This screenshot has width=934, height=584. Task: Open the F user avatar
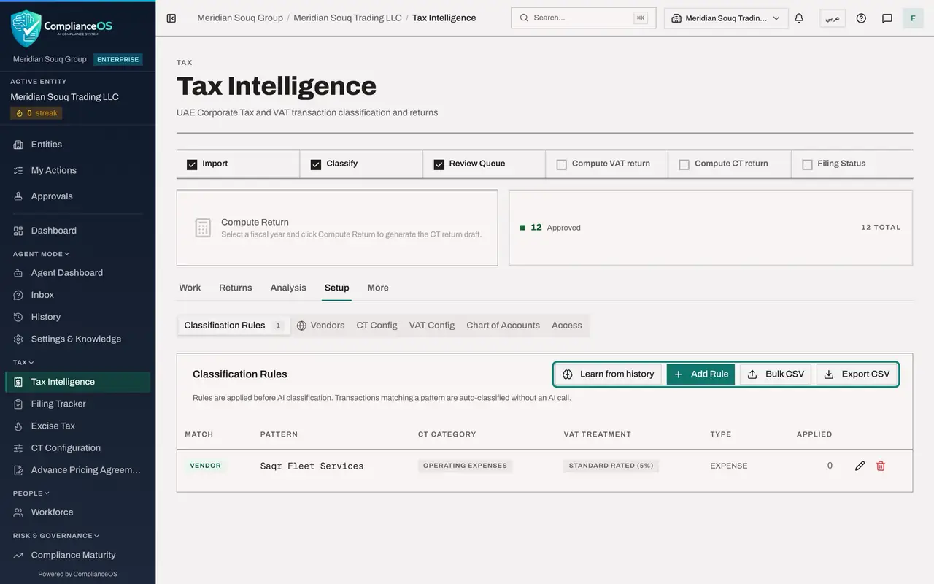(913, 18)
